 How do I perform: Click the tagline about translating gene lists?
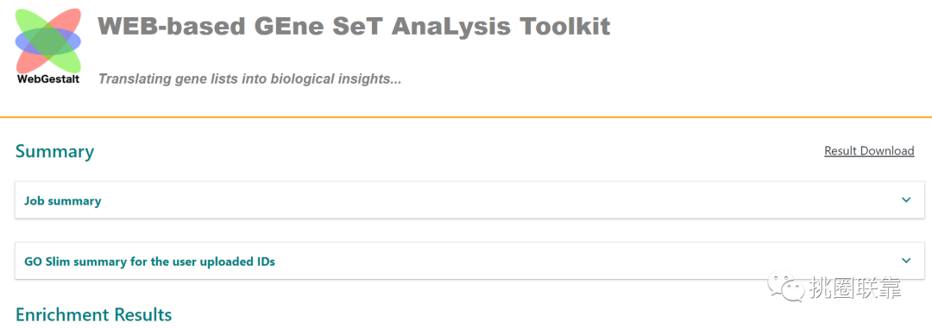[249, 79]
